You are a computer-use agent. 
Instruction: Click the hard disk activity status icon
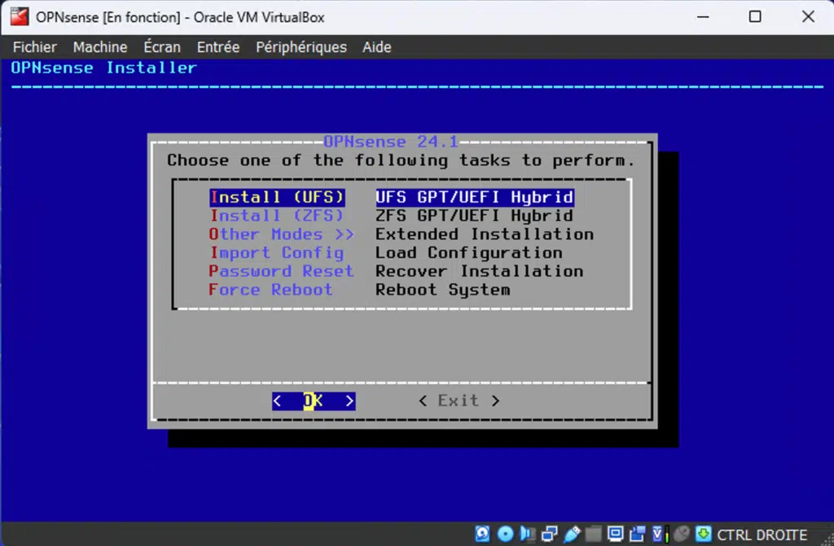pyautogui.click(x=482, y=533)
